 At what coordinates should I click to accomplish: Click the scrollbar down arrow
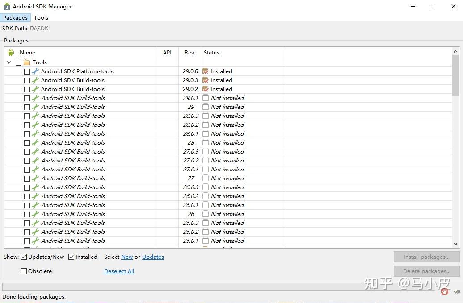[x=455, y=244]
